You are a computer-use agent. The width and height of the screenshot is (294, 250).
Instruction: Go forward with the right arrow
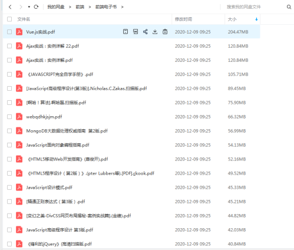coord(21,7)
